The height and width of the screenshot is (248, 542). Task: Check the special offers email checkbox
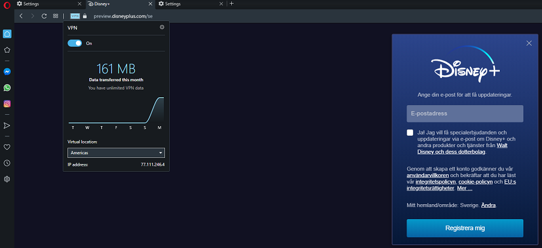[410, 133]
